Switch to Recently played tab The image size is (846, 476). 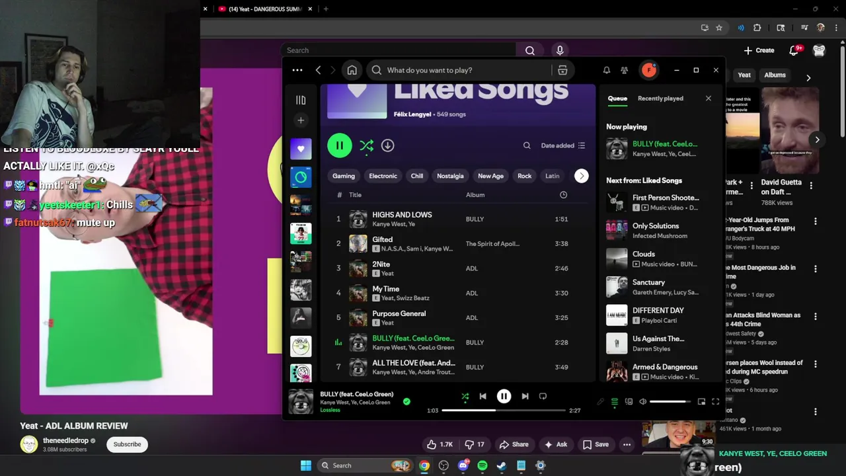pyautogui.click(x=660, y=99)
